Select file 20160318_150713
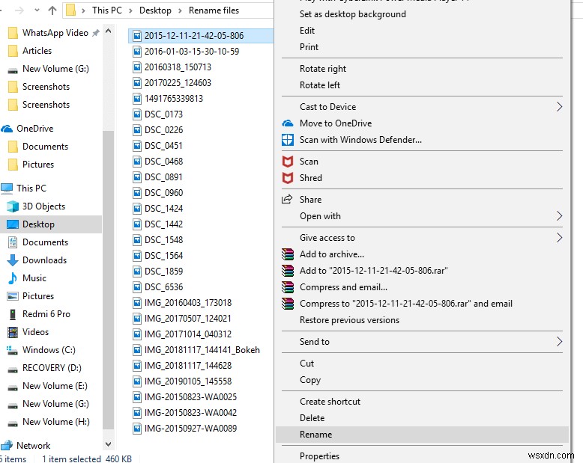The image size is (583, 463). 178,67
